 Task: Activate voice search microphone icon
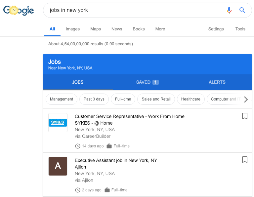coord(229,10)
